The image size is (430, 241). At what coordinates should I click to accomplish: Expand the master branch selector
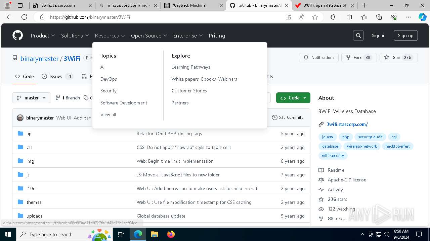tap(32, 98)
